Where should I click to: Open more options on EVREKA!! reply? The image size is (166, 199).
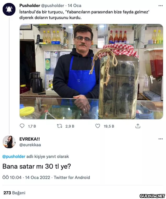click(161, 139)
